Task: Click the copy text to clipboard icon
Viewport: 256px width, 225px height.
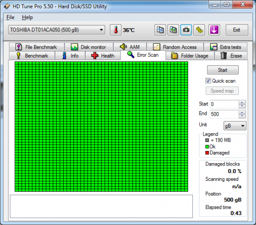Action: click(160, 30)
